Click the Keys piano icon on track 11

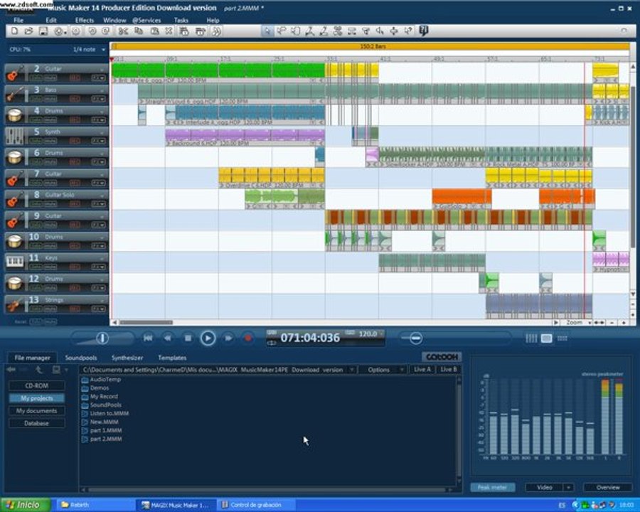(14, 262)
